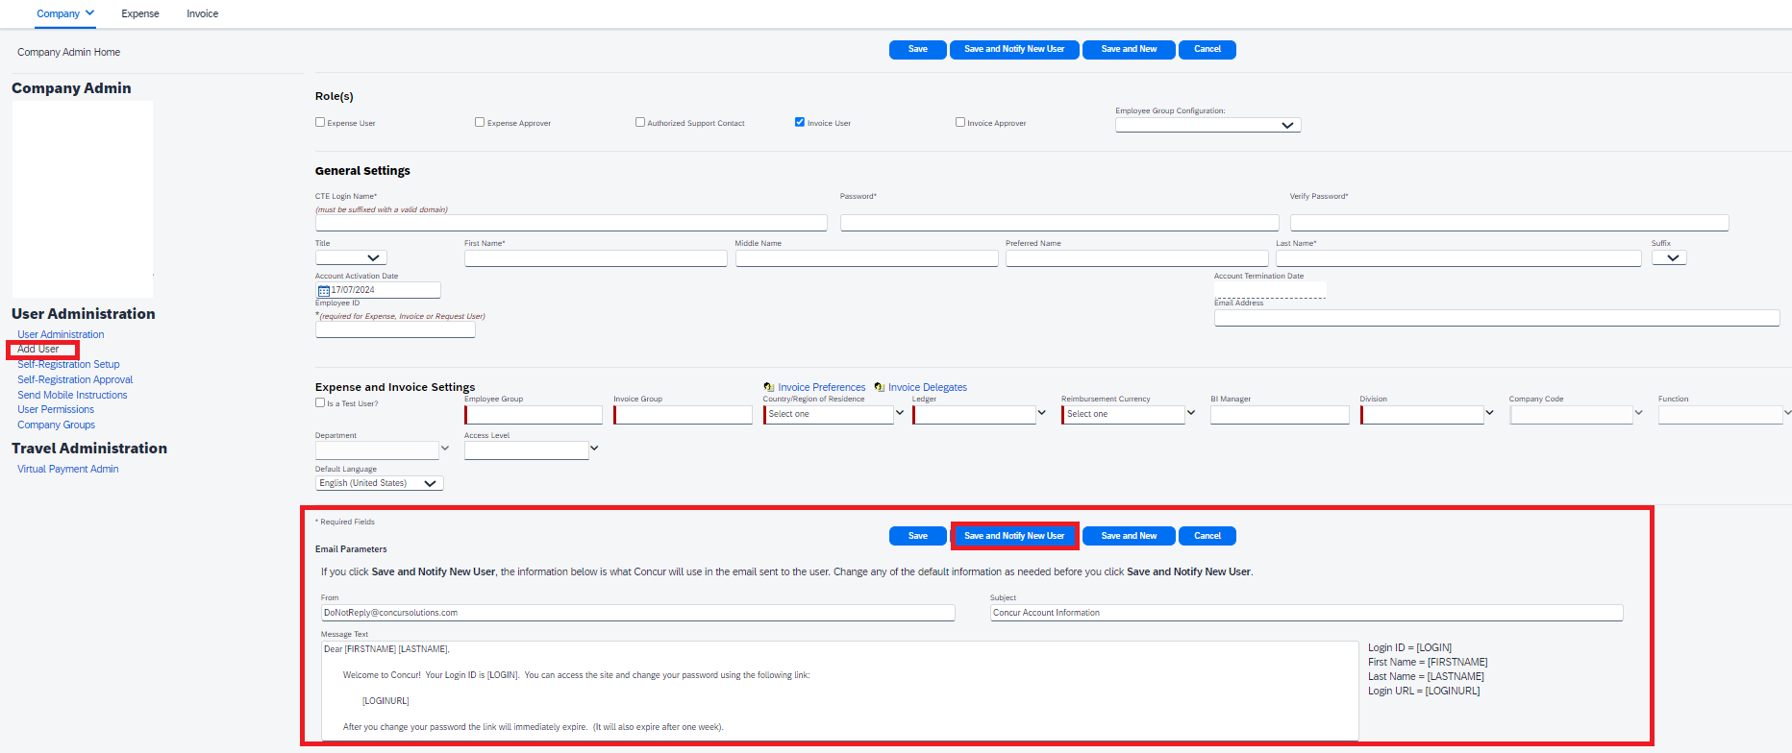
Task: Edit the From email field
Action: click(x=638, y=613)
